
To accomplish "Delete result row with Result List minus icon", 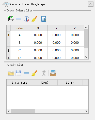I will 26,73.
